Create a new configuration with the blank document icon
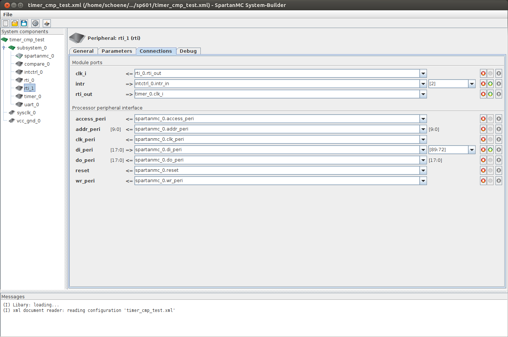The width and height of the screenshot is (508, 337). click(6, 23)
